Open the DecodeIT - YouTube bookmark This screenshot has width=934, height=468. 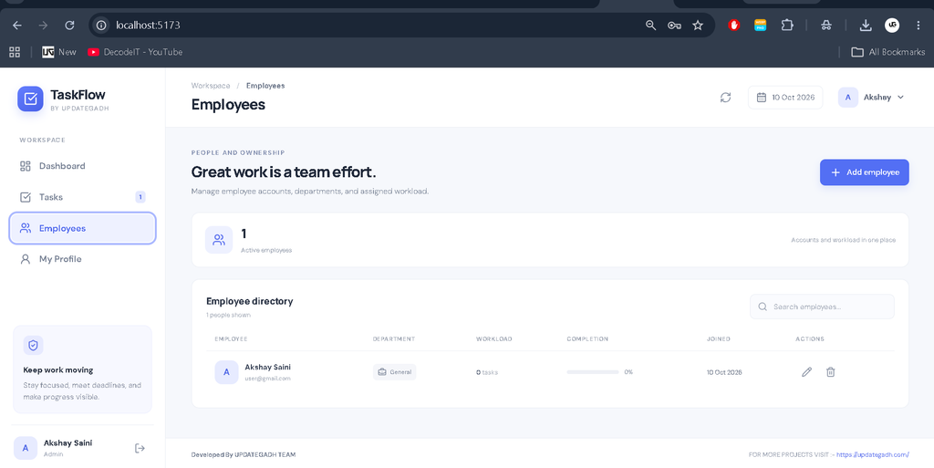[x=135, y=52]
